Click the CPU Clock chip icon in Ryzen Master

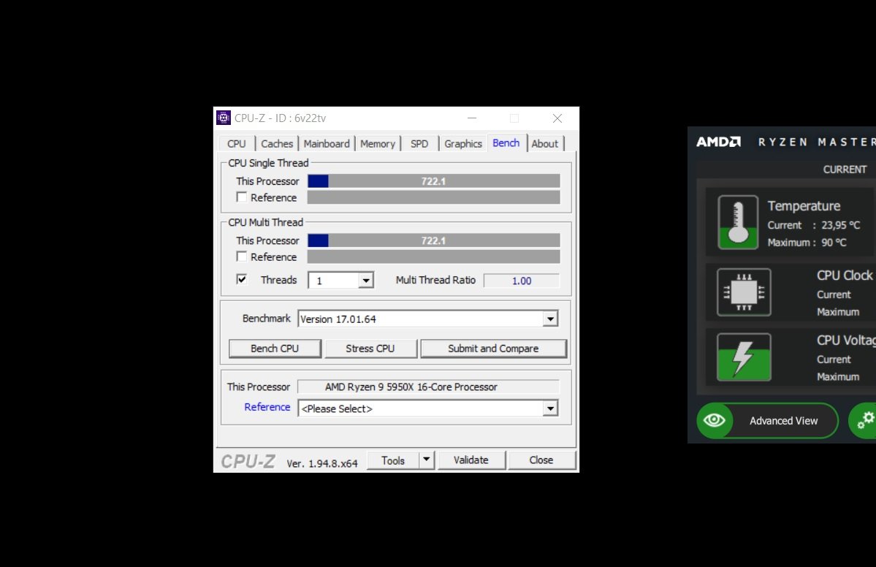[744, 292]
